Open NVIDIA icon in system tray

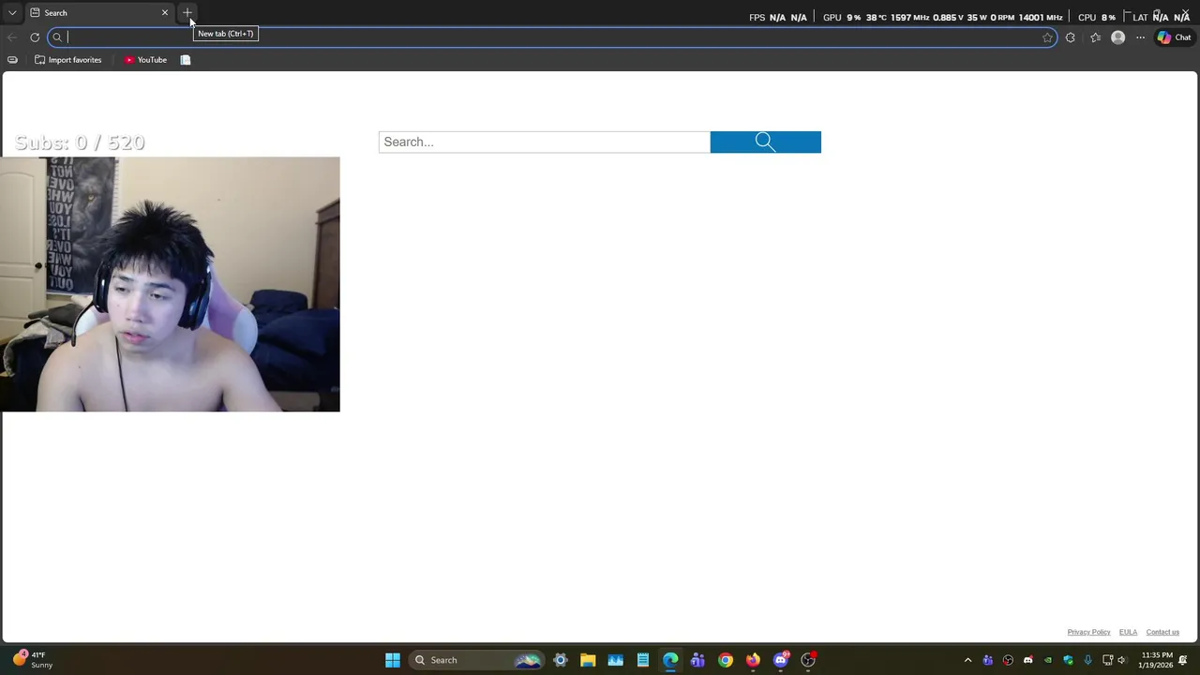click(x=1048, y=660)
